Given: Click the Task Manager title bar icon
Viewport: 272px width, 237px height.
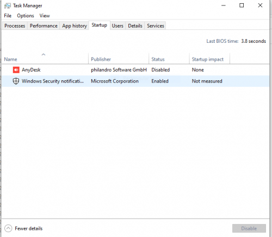Looking at the screenshot, I should (8, 6).
